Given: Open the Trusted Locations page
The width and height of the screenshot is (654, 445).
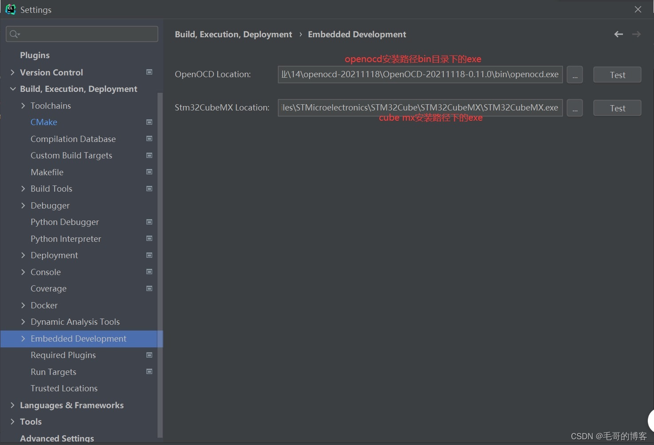Looking at the screenshot, I should (64, 388).
